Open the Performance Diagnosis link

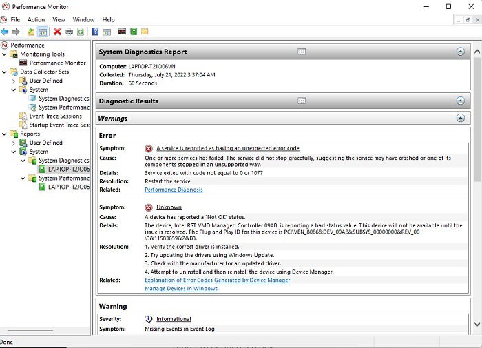174,190
